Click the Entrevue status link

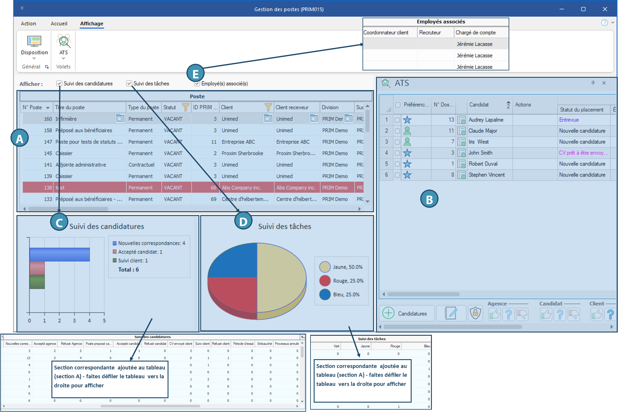569,120
